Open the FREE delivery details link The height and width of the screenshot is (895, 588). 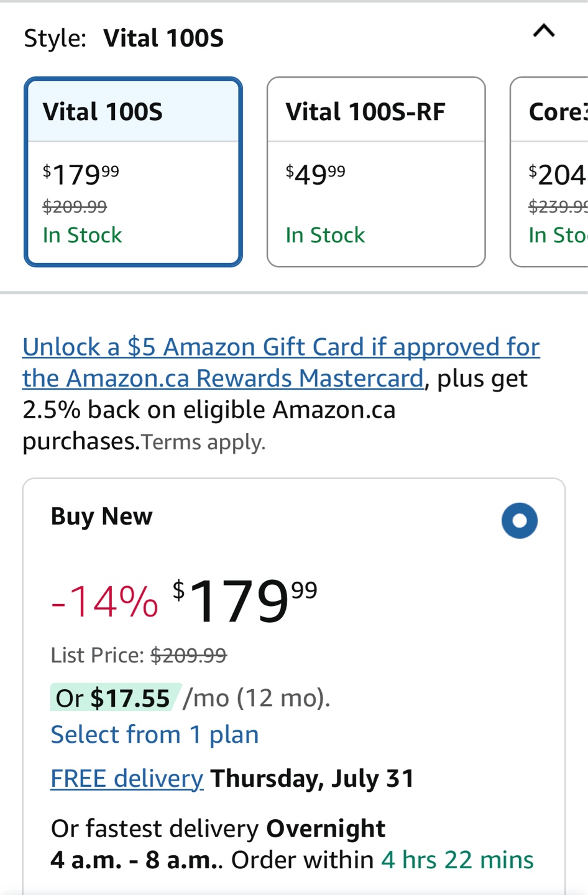(127, 778)
